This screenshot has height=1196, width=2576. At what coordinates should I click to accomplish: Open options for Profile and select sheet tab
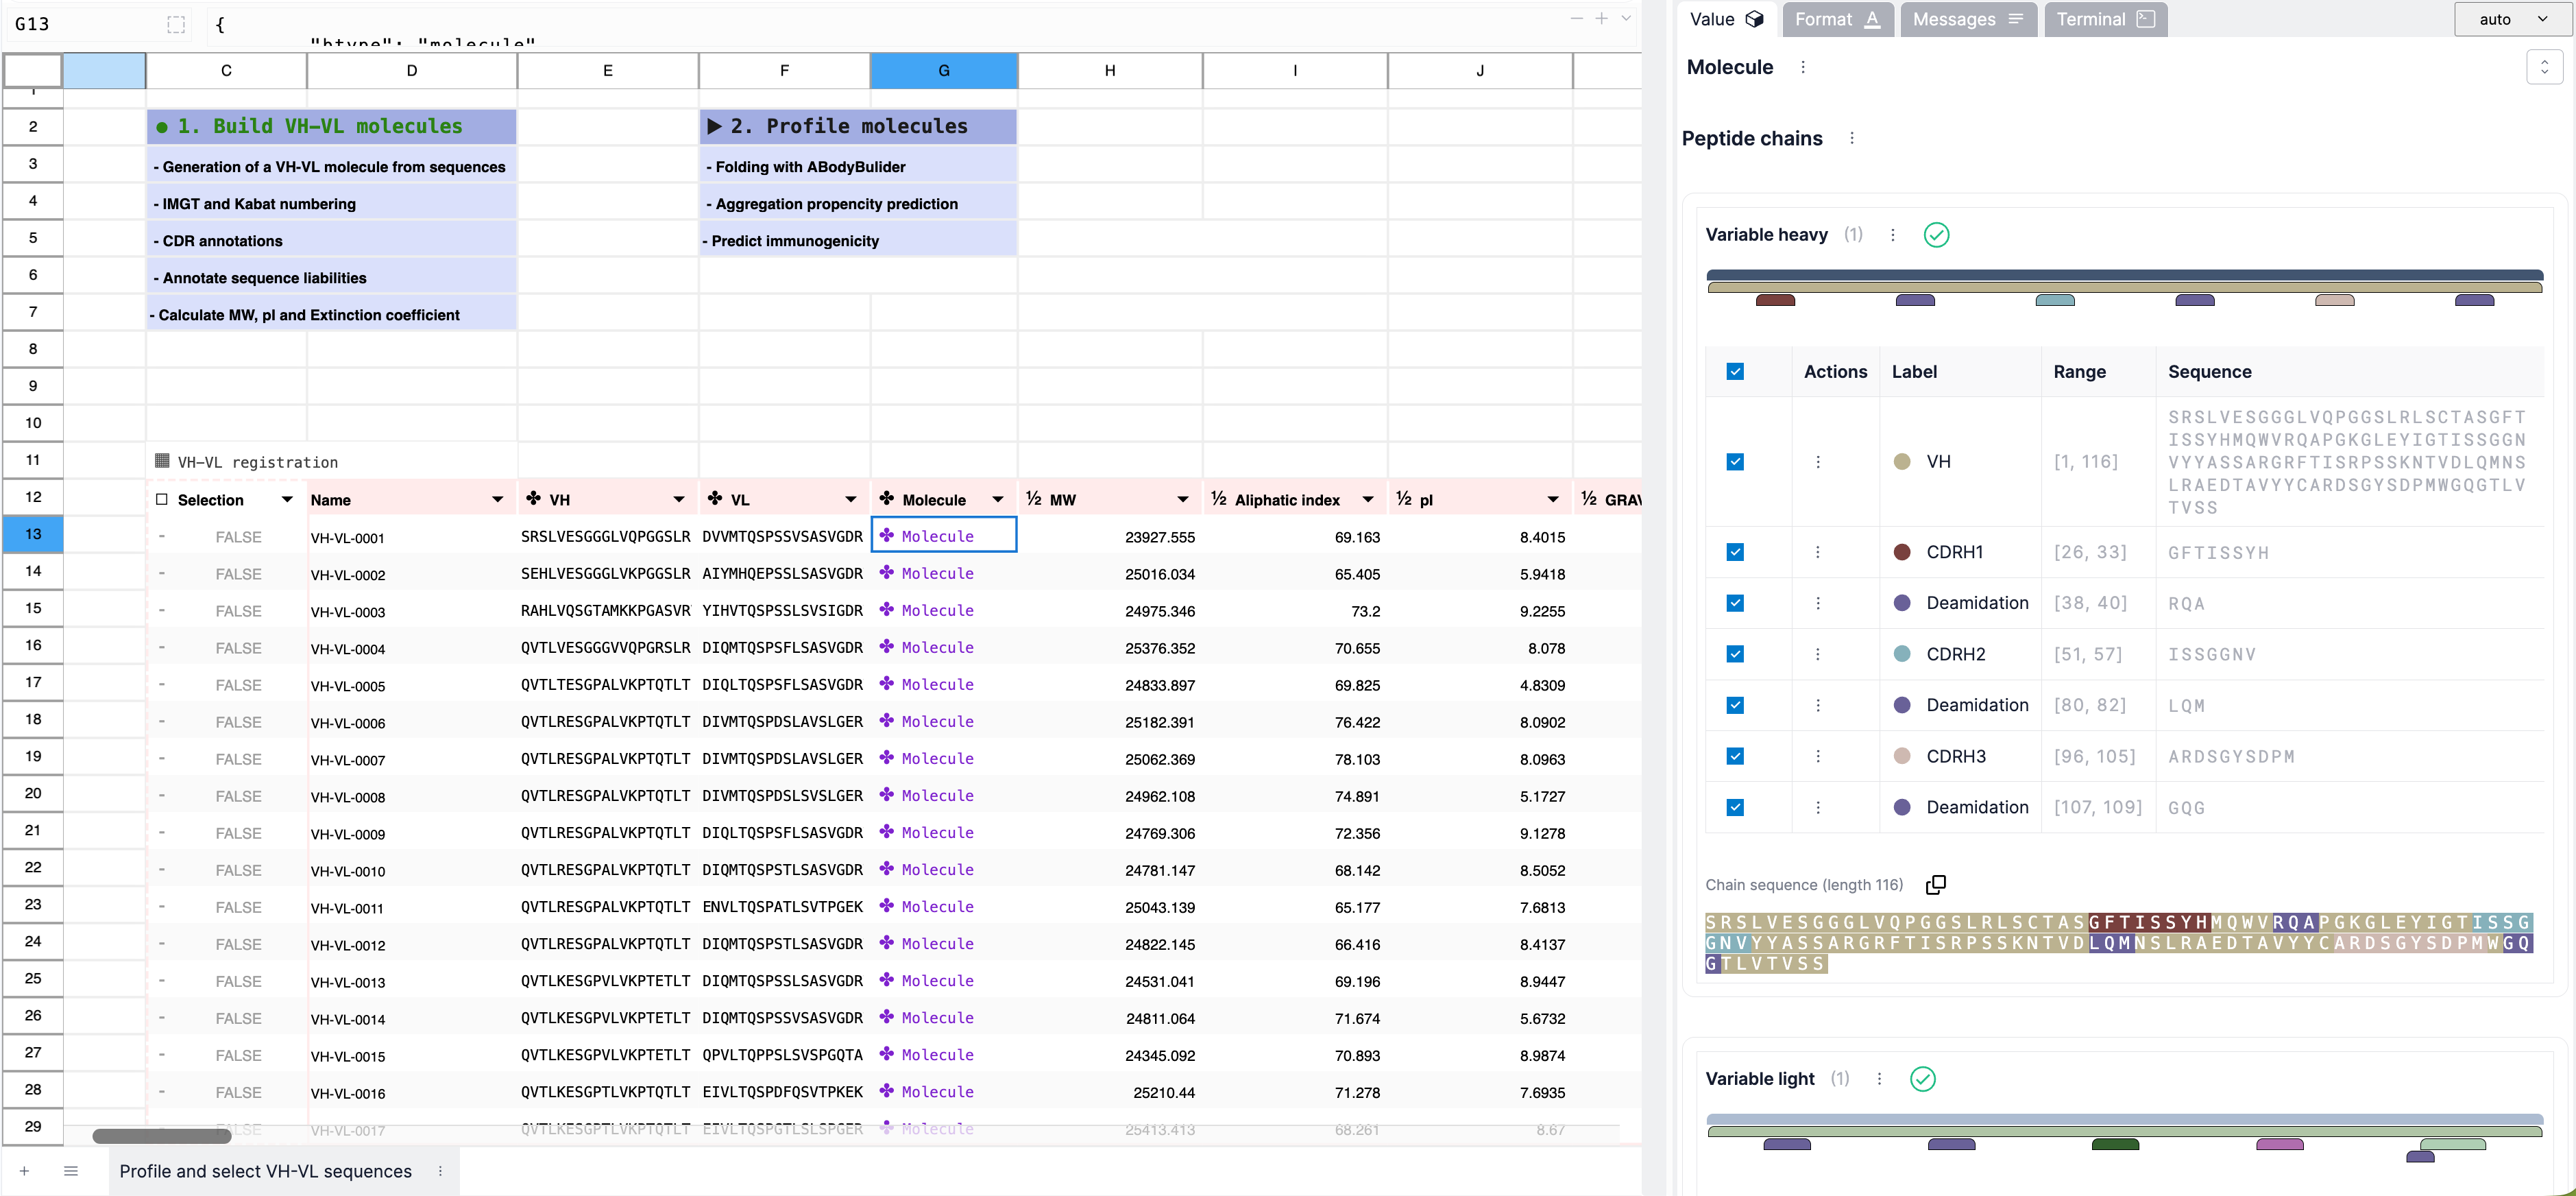pyautogui.click(x=440, y=1171)
